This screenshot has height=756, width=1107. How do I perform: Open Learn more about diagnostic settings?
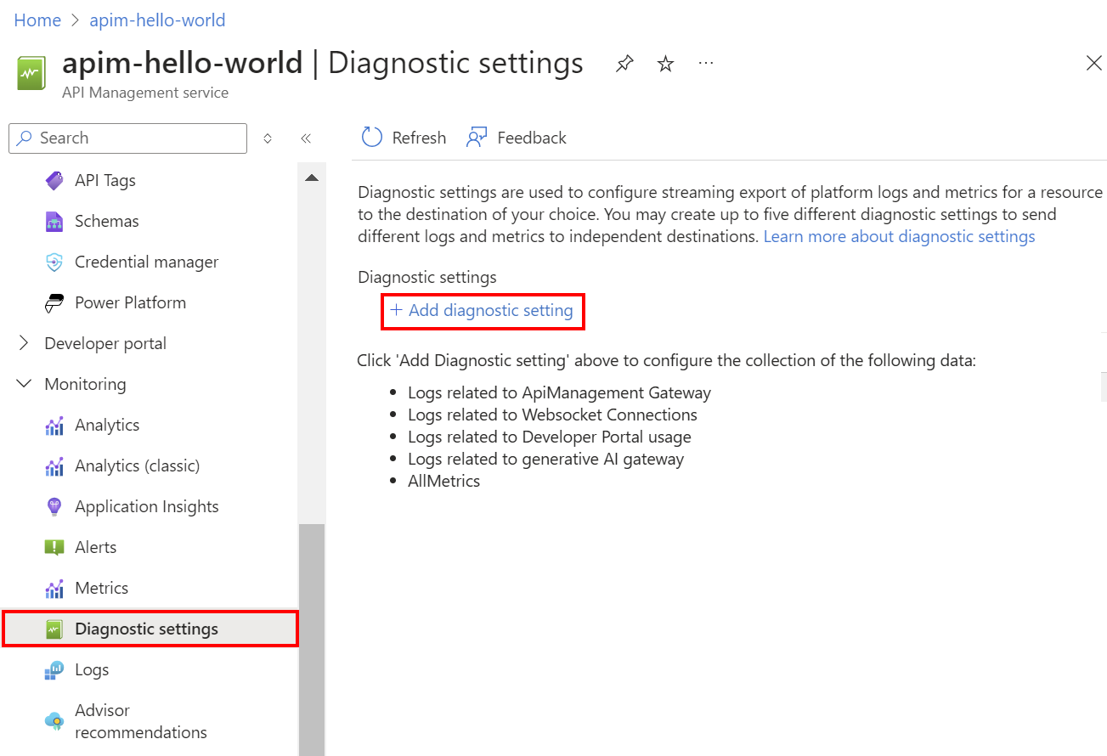898,236
